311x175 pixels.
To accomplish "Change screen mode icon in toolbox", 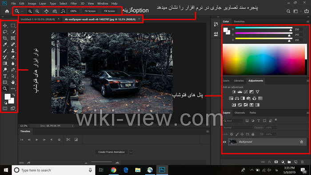I will tap(13, 108).
